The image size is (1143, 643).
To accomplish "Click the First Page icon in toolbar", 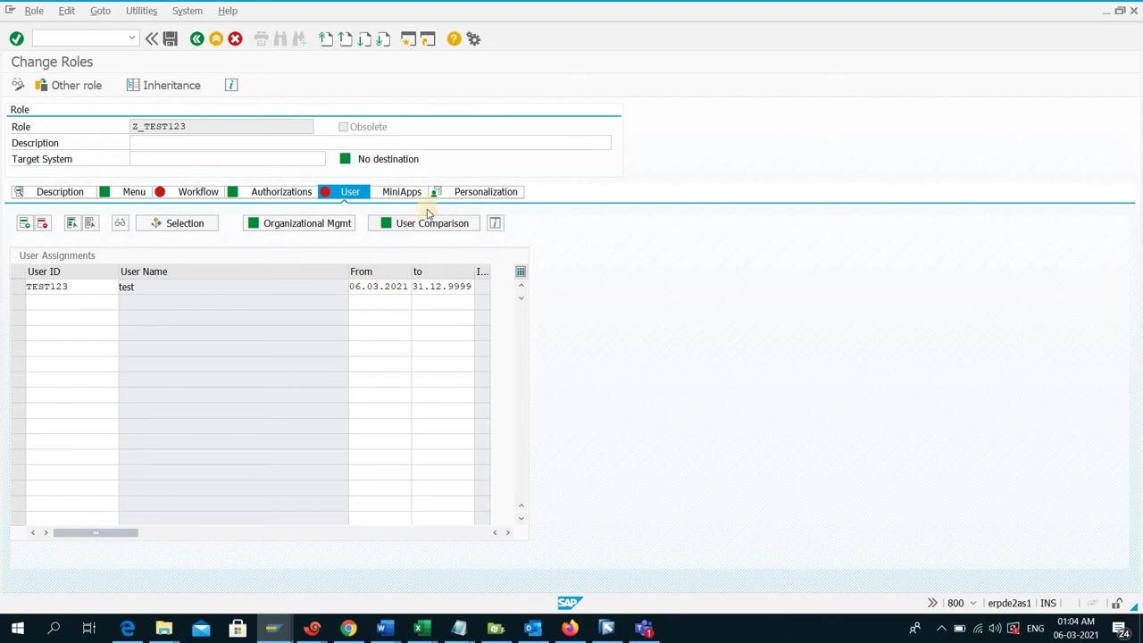I will point(326,38).
